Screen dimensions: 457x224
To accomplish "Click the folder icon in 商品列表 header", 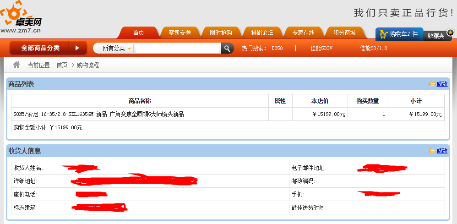I will tap(432, 84).
